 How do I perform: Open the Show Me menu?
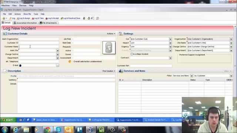tap(27, 14)
